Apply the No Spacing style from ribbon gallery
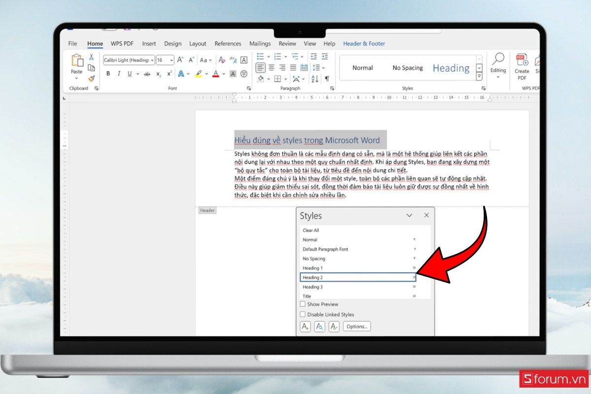This screenshot has height=394, width=591. click(408, 68)
